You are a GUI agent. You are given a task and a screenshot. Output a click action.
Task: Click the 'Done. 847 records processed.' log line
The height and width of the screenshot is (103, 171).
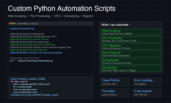(36, 53)
